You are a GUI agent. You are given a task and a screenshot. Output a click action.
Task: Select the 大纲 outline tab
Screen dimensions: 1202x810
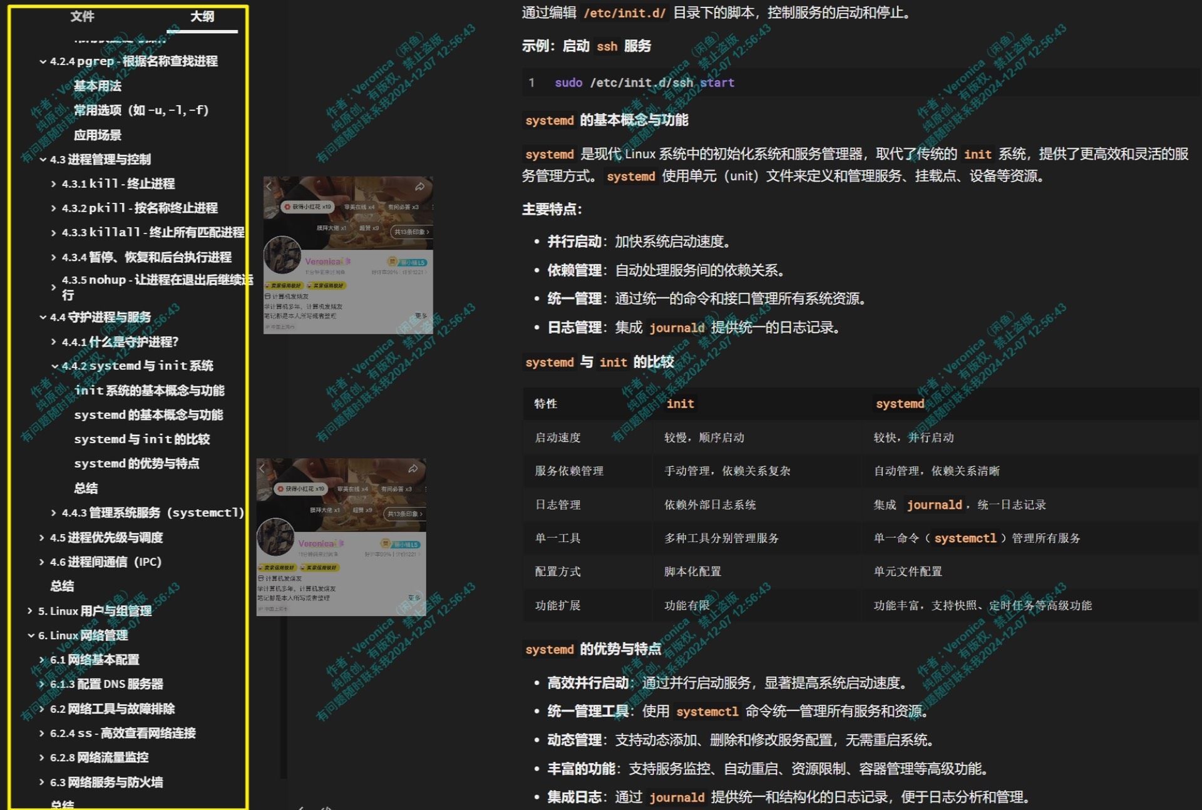202,16
